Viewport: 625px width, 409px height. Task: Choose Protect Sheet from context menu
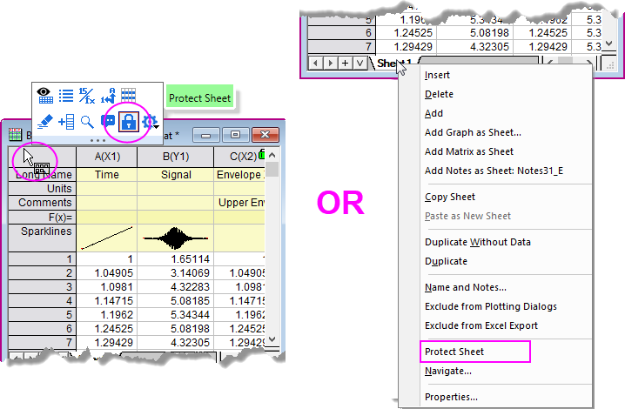[454, 352]
